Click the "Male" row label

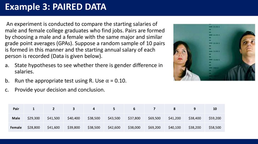click(16, 118)
